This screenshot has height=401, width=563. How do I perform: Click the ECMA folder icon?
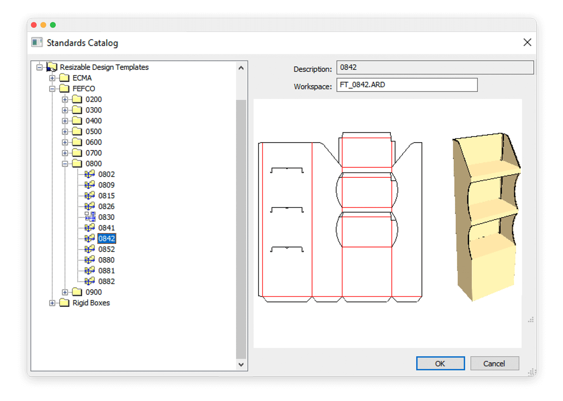[x=64, y=78]
